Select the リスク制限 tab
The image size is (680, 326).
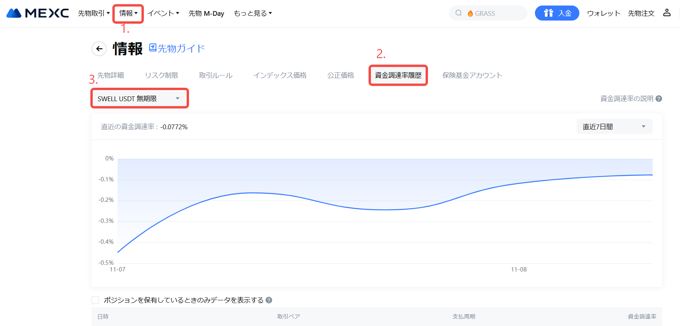point(161,75)
